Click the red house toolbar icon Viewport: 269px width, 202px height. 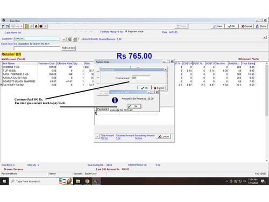click(x=36, y=26)
